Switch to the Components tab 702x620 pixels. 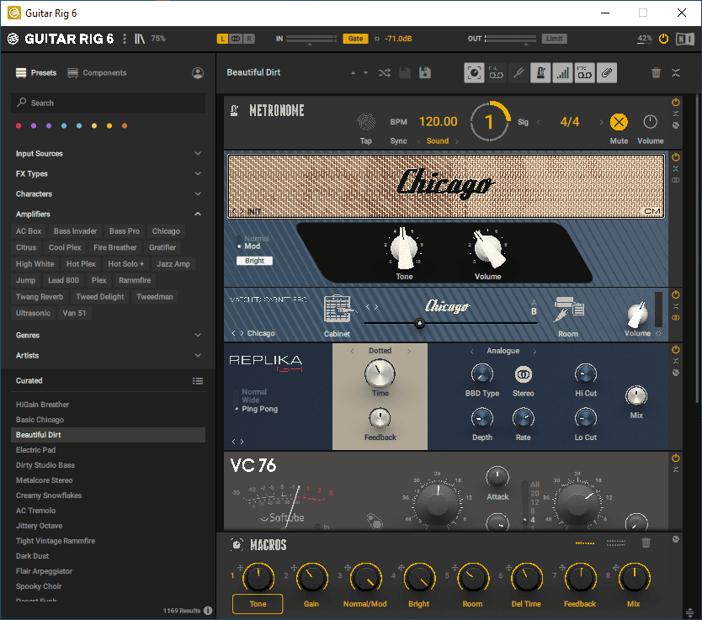tap(97, 73)
